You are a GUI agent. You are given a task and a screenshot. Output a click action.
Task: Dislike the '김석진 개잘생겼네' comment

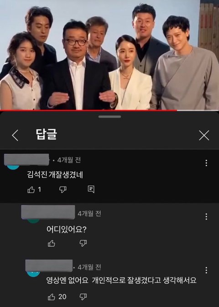pyautogui.click(x=63, y=189)
